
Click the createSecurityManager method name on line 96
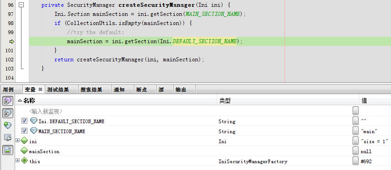(x=156, y=5)
